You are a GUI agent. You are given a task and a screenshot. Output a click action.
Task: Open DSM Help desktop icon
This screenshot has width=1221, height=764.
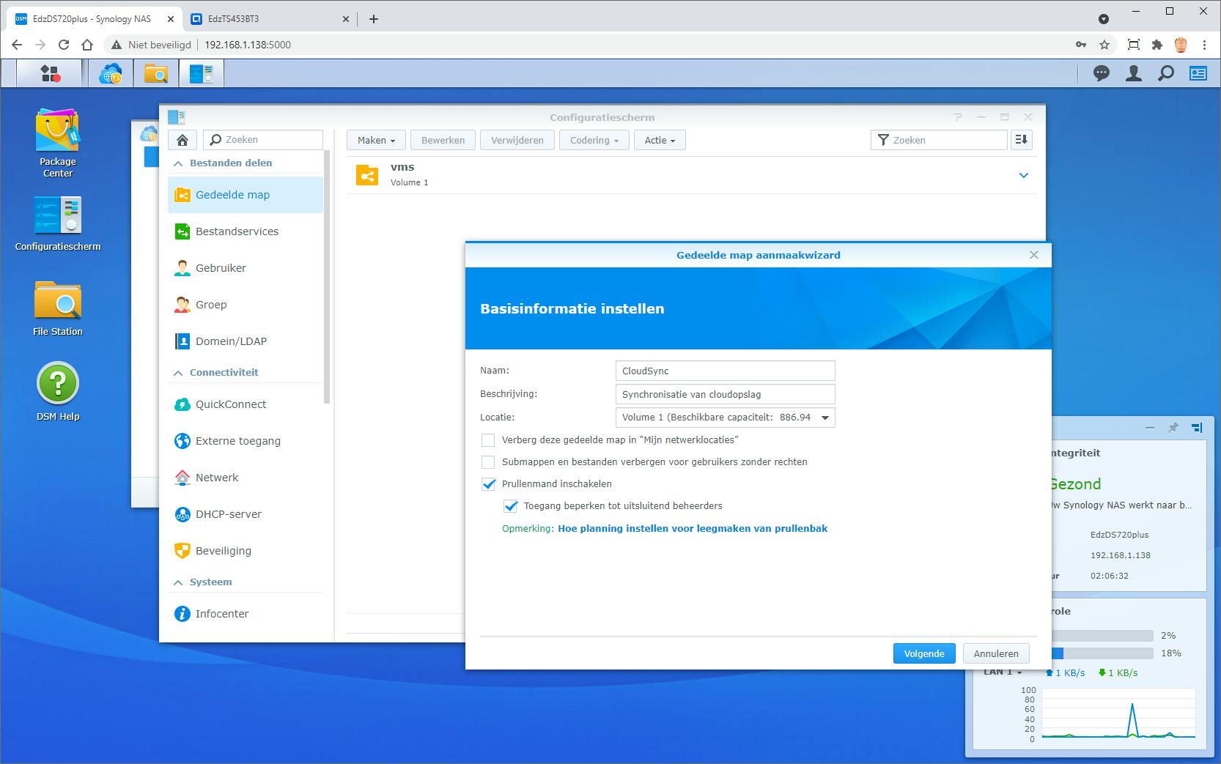(58, 393)
